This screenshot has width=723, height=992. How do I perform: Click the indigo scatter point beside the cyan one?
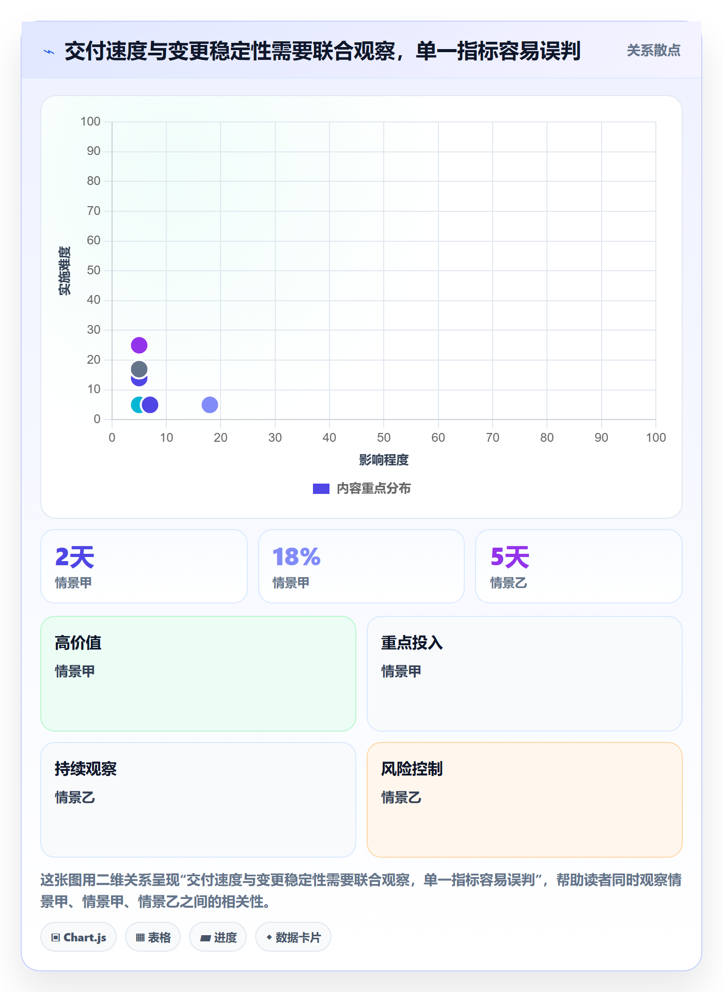pos(150,405)
